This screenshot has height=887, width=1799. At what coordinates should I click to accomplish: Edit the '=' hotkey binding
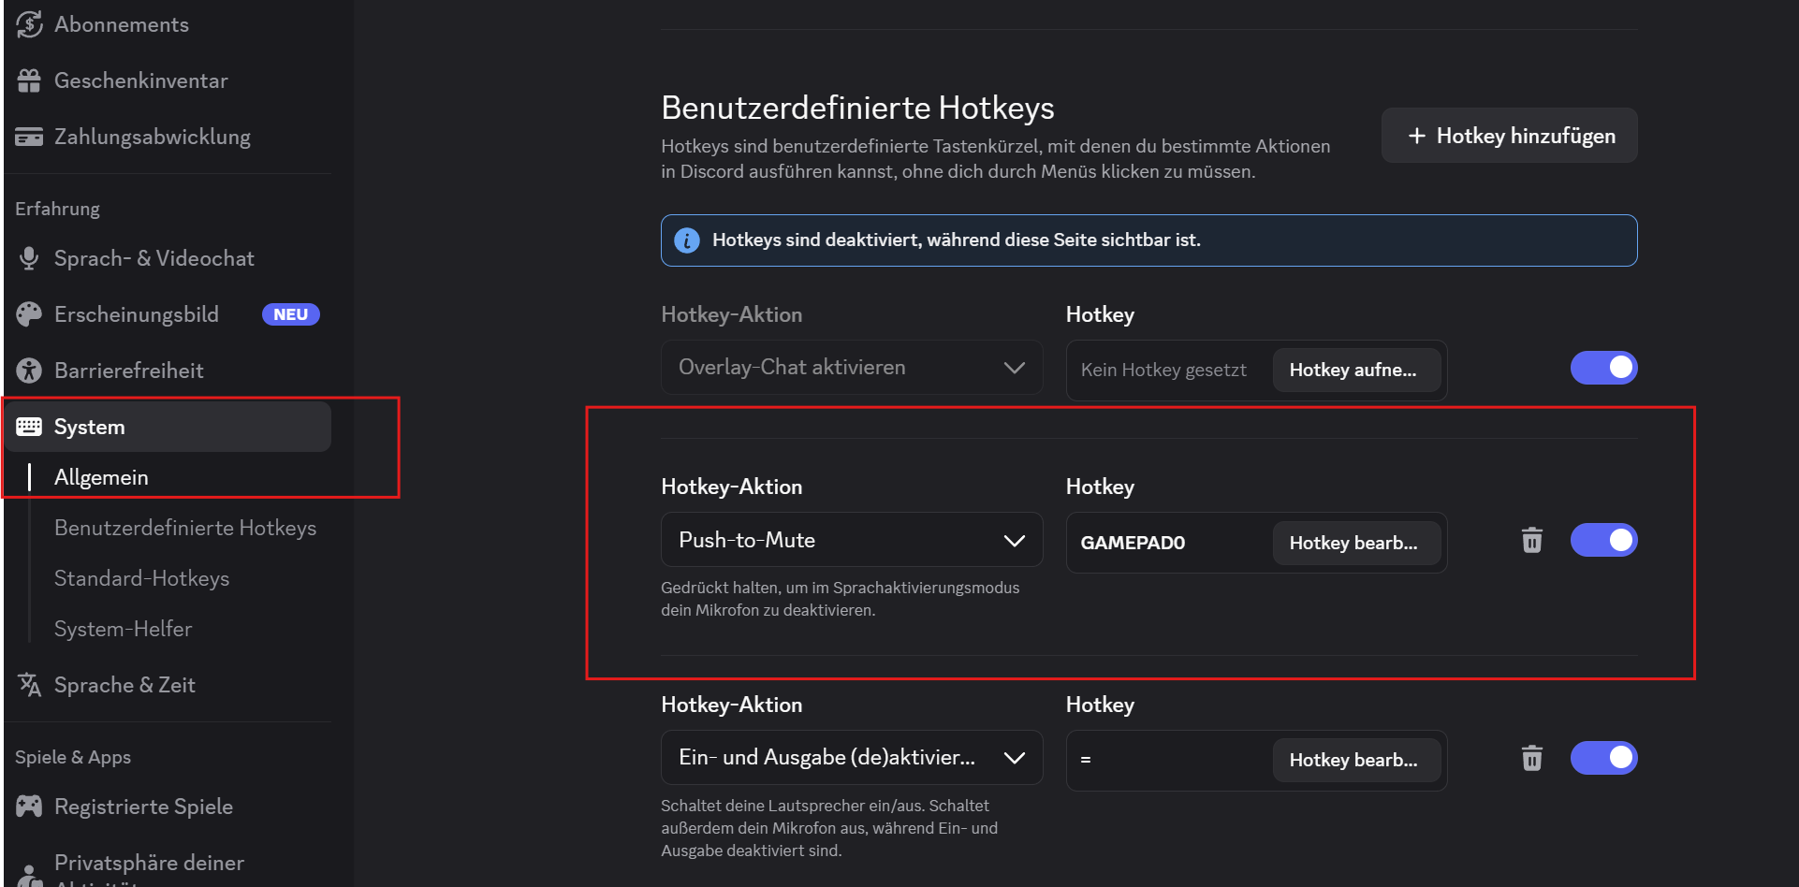coord(1356,760)
